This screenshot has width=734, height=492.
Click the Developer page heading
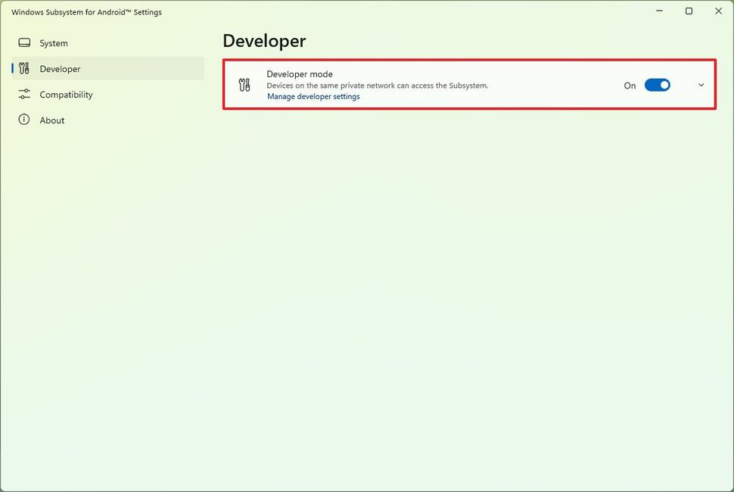(x=263, y=41)
